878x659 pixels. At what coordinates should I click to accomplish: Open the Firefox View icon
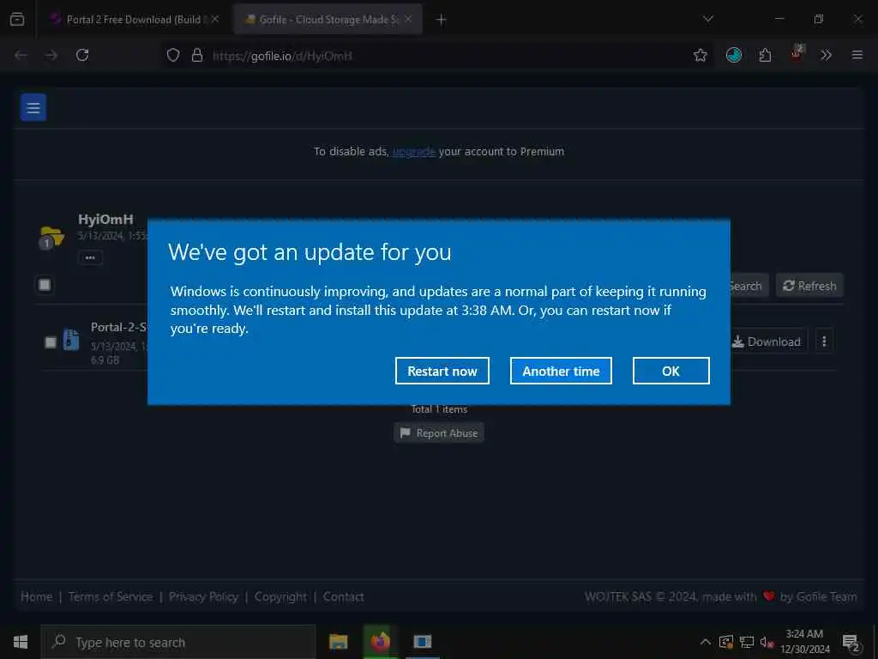17,20
